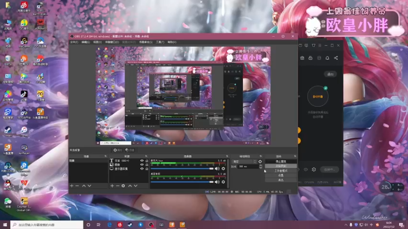Viewport: 408px width, 229px height.
Task: Select the text (GDI+) source row
Action: (x=129, y=161)
